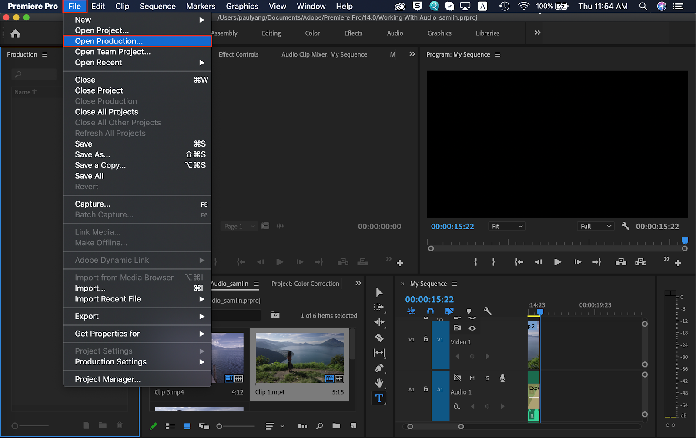Viewport: 696px width, 438px height.
Task: Toggle V1 track lock
Action: pyautogui.click(x=426, y=339)
